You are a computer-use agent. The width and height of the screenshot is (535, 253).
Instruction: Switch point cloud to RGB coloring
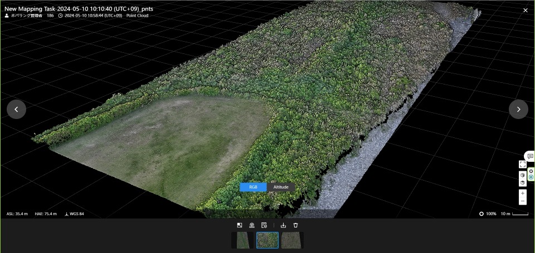pos(254,187)
